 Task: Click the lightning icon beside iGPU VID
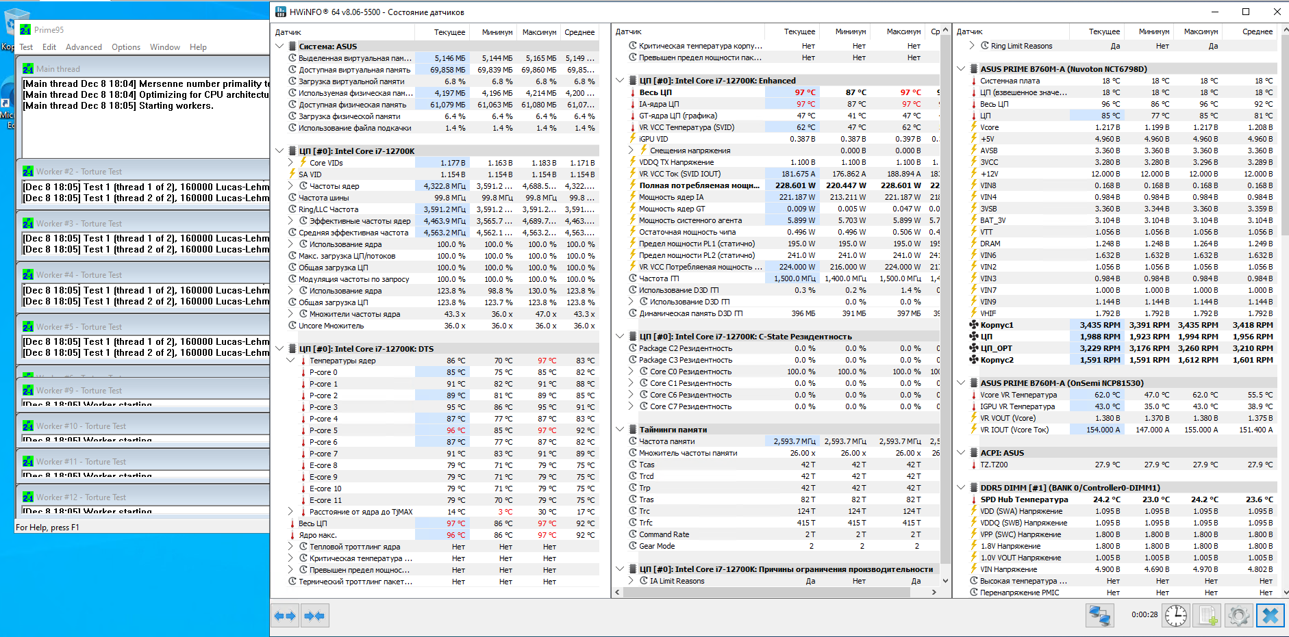pos(633,139)
